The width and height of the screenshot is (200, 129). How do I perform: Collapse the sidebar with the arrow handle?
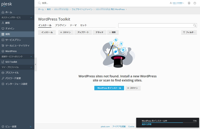(35, 64)
